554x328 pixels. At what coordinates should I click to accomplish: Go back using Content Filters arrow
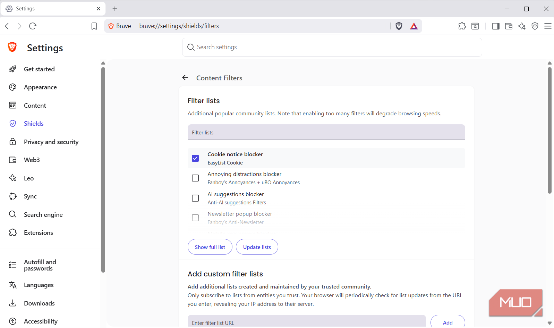pyautogui.click(x=185, y=78)
